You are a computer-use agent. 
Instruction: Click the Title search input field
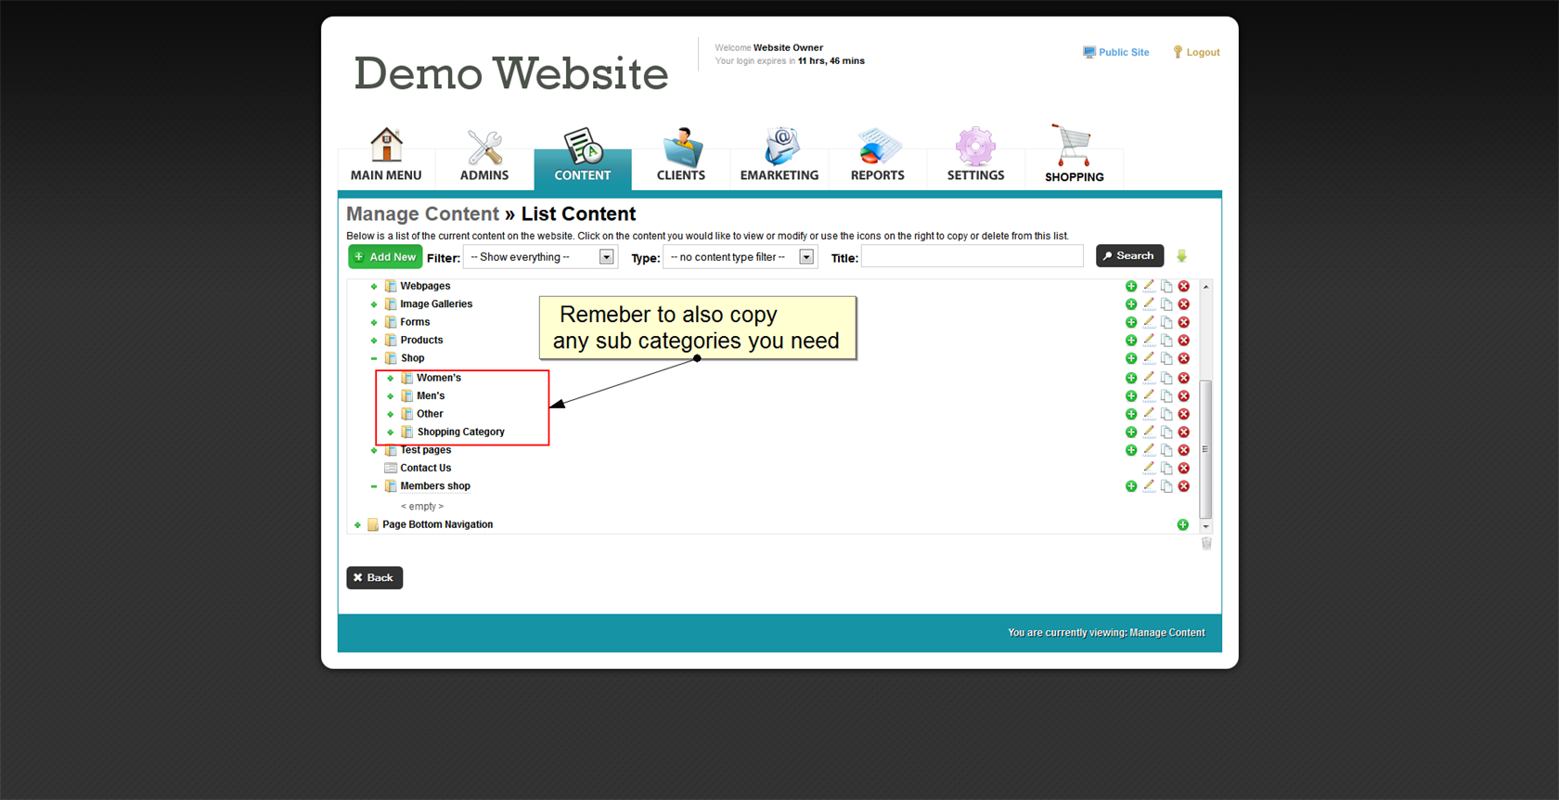point(972,257)
